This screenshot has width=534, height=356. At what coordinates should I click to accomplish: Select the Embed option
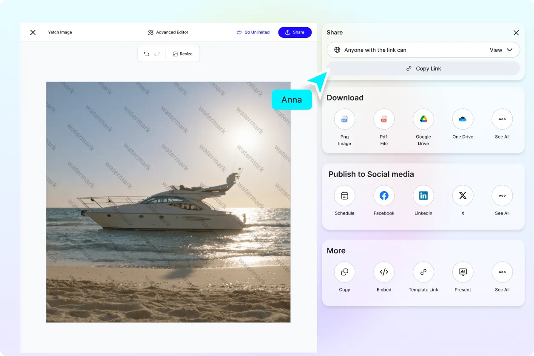click(x=383, y=272)
